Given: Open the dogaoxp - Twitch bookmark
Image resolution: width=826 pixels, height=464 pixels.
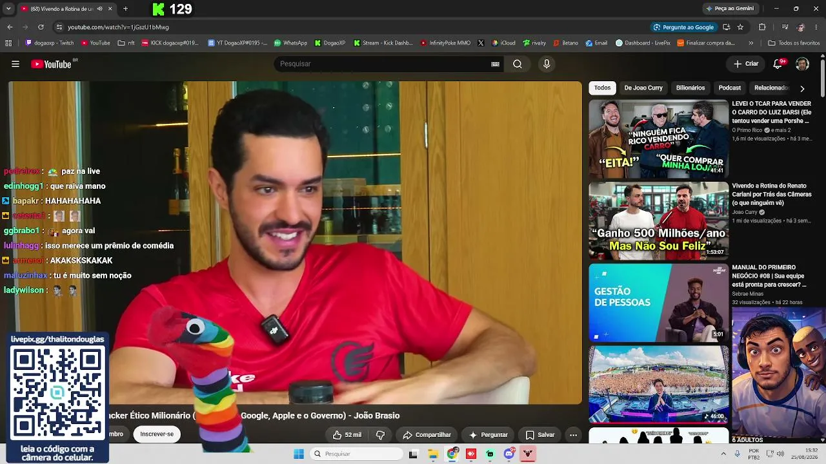Looking at the screenshot, I should click(x=49, y=43).
